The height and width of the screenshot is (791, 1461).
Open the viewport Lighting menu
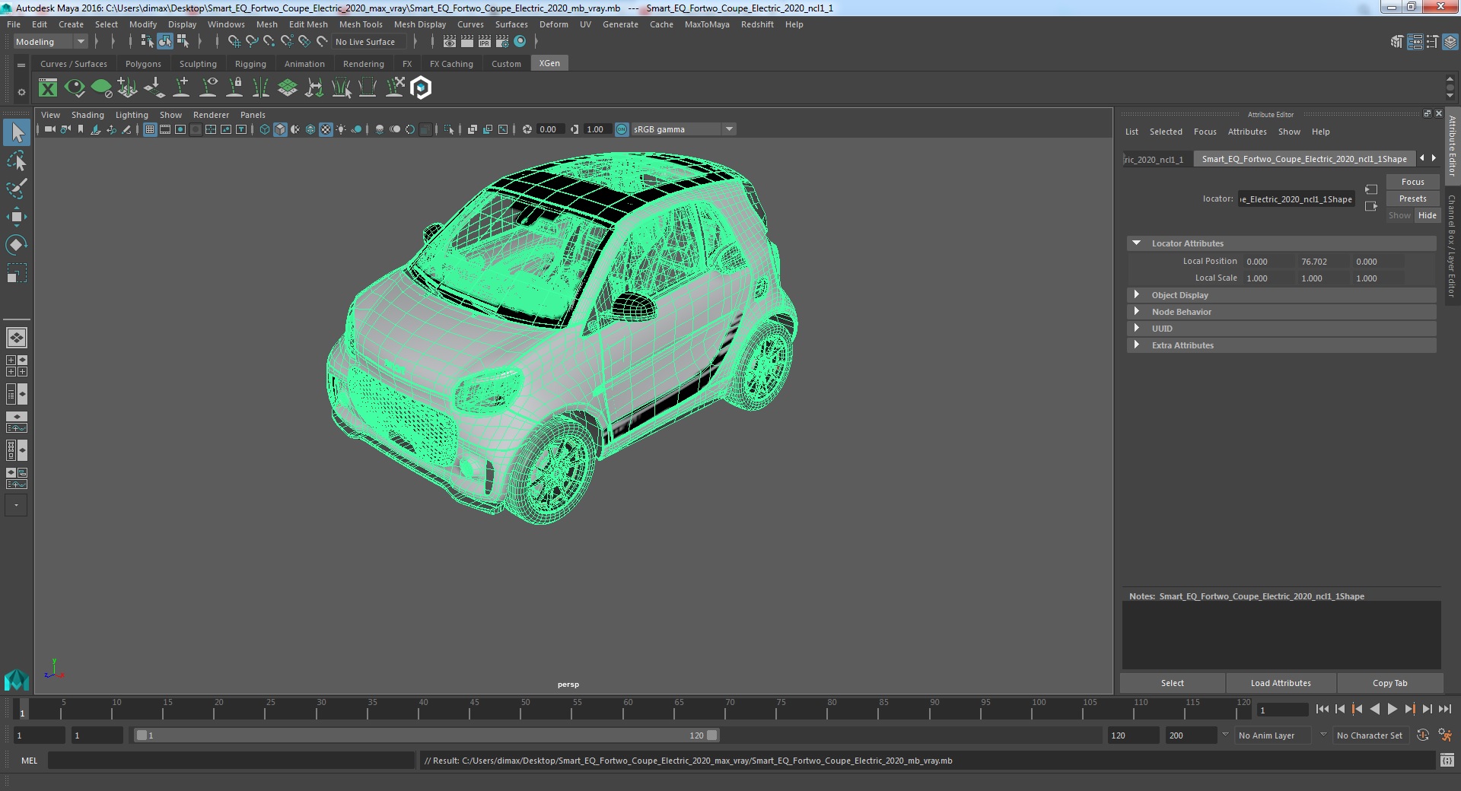click(132, 115)
